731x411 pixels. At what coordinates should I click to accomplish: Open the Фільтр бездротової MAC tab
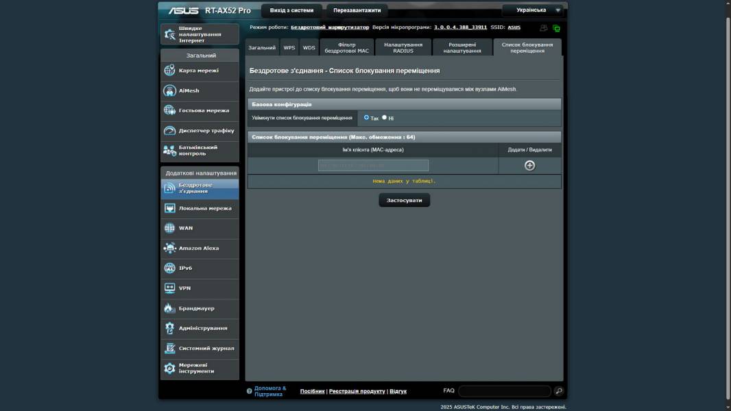[x=346, y=47]
